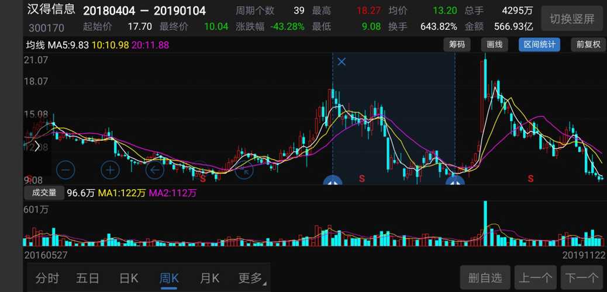Image resolution: width=607 pixels, height=292 pixels.
Task: Click the 最高 value 18.27
Action: pyautogui.click(x=368, y=11)
